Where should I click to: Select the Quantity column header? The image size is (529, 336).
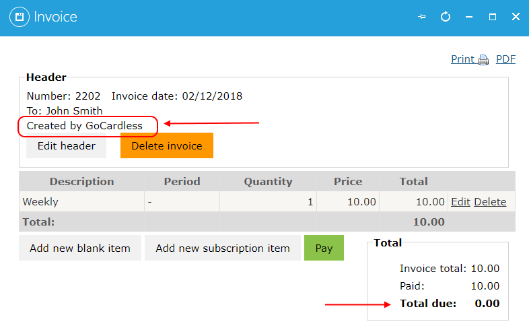coord(269,182)
